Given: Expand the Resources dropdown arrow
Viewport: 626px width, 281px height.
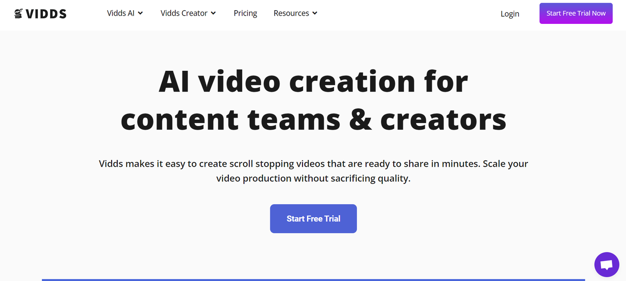Looking at the screenshot, I should tap(315, 13).
